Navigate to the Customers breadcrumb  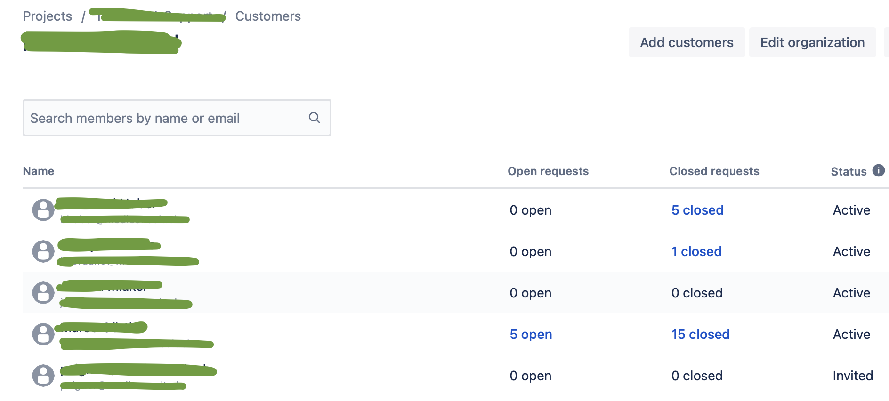click(268, 16)
